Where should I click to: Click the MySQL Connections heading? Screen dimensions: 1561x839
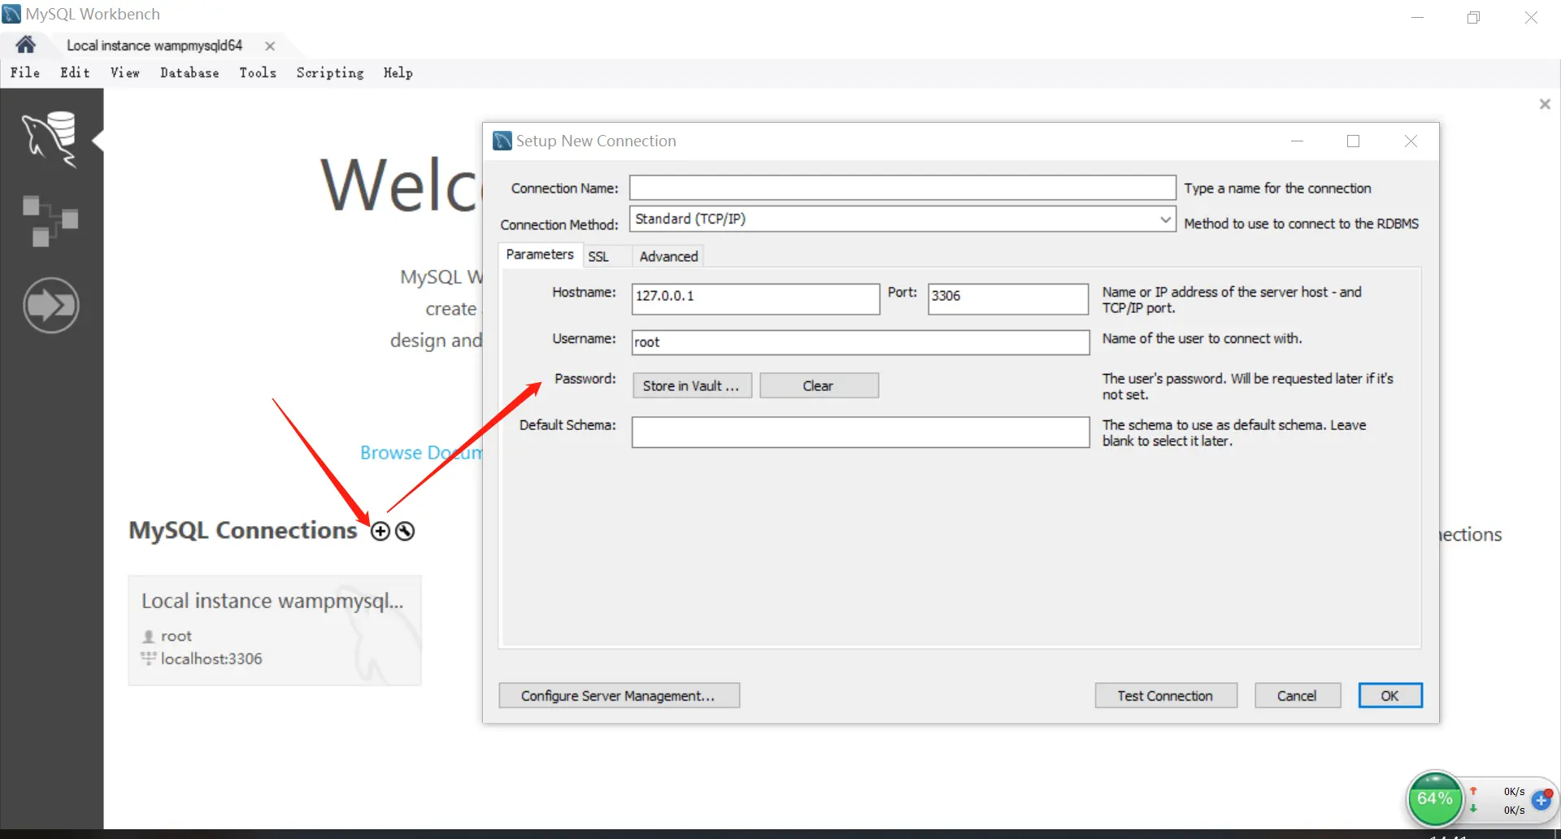pyautogui.click(x=243, y=530)
